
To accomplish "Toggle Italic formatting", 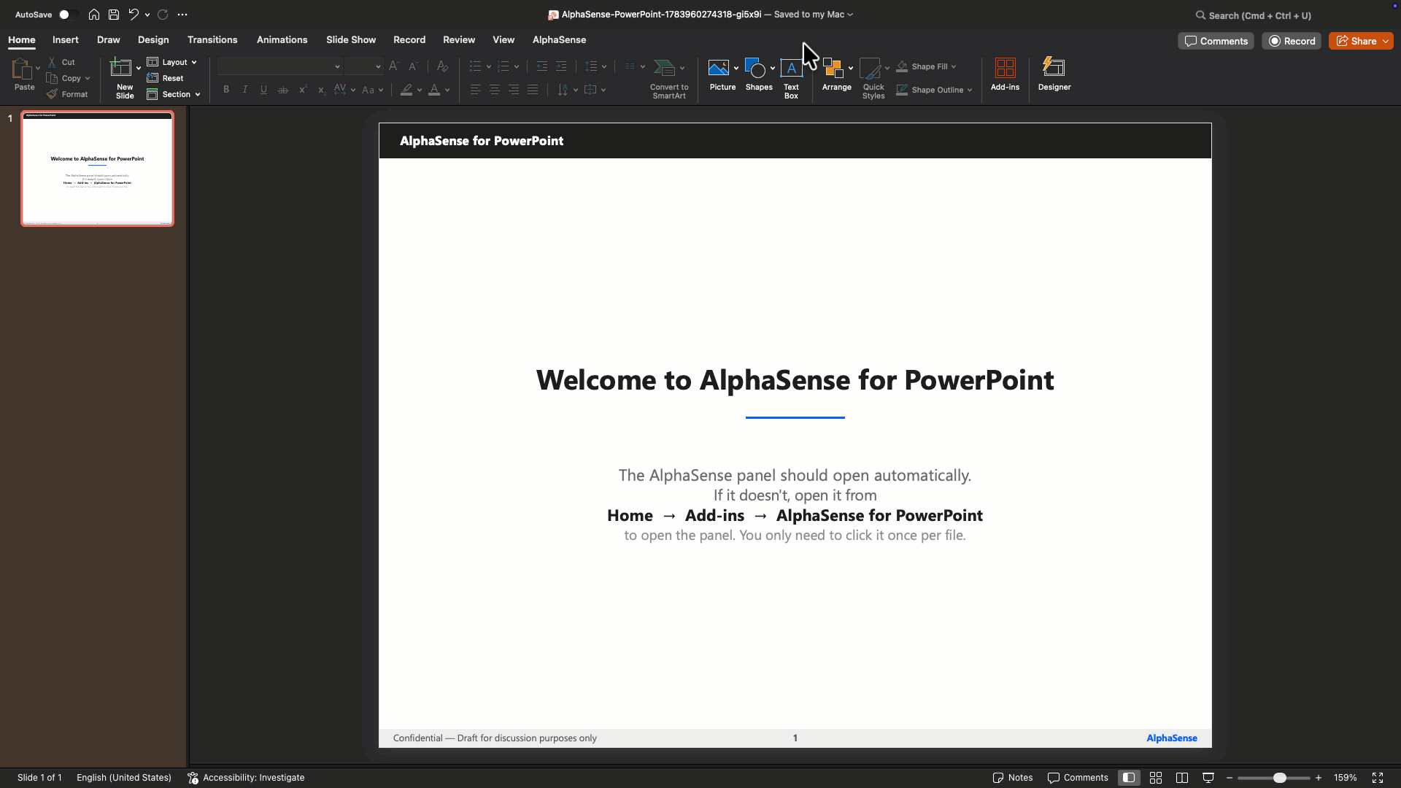I will [x=245, y=90].
